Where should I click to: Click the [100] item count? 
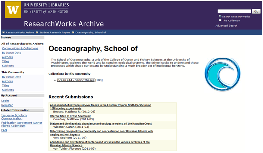(x=99, y=80)
